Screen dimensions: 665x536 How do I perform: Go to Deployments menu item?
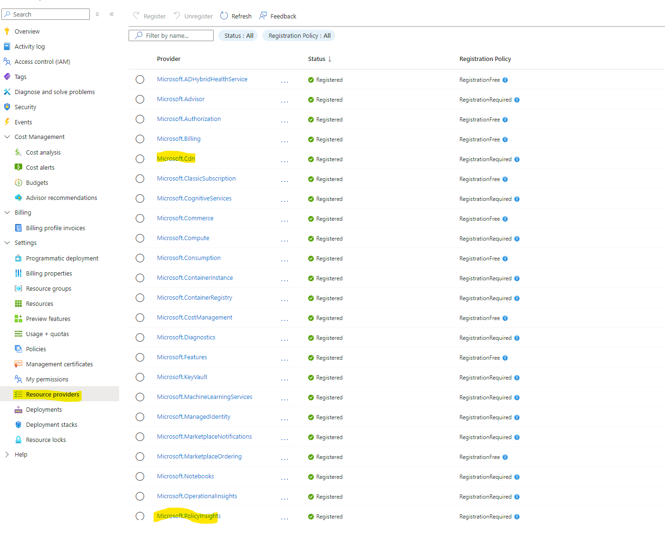click(x=44, y=409)
